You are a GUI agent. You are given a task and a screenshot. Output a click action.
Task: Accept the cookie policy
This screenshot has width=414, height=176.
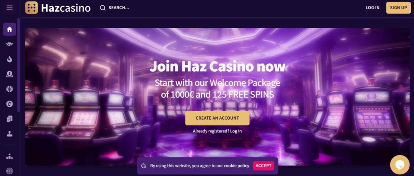point(263,166)
